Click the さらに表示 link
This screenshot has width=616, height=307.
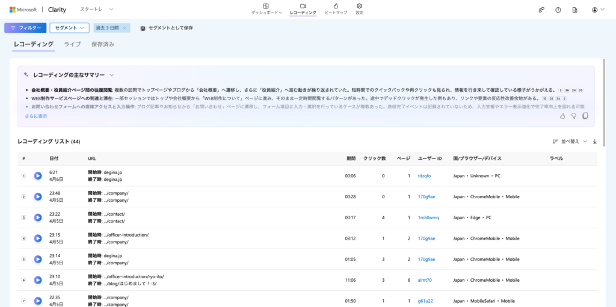coord(35,116)
